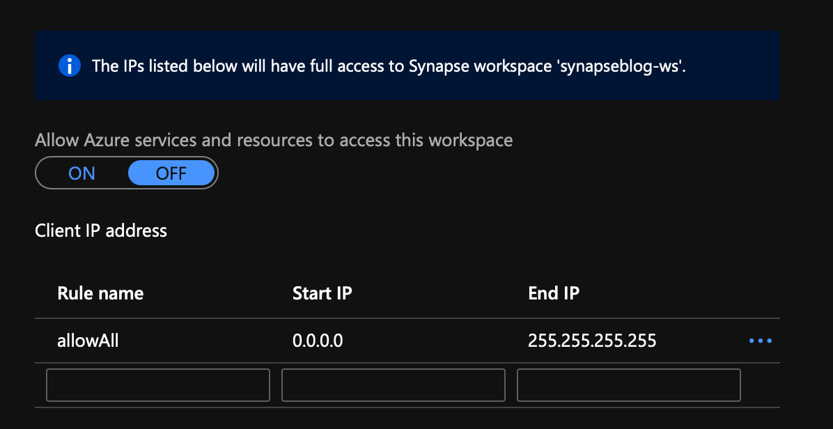Switch Azure services access to ON

[x=81, y=173]
